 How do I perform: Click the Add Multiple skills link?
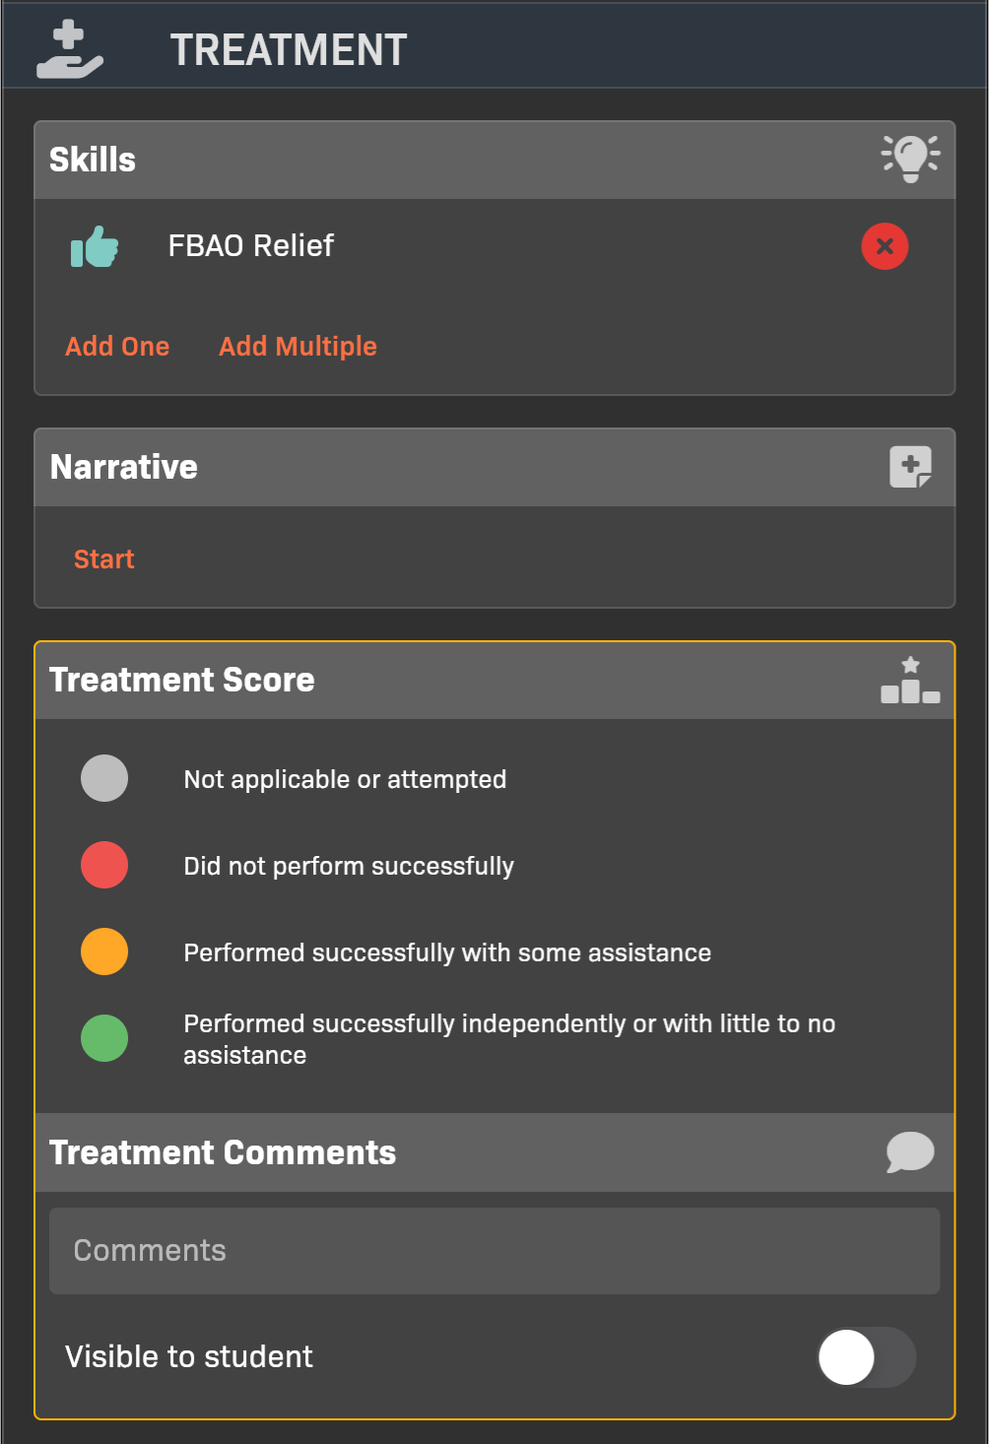297,347
